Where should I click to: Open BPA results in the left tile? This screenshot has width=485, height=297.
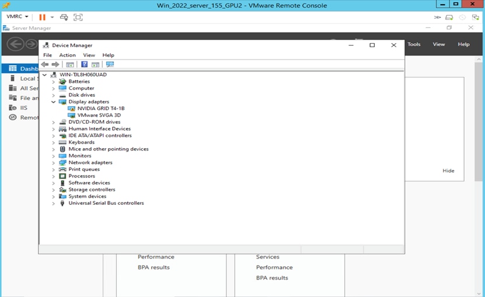pyautogui.click(x=153, y=267)
